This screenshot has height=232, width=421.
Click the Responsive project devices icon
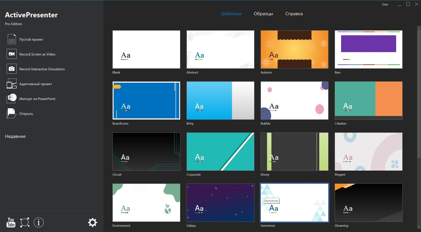[x=12, y=84]
